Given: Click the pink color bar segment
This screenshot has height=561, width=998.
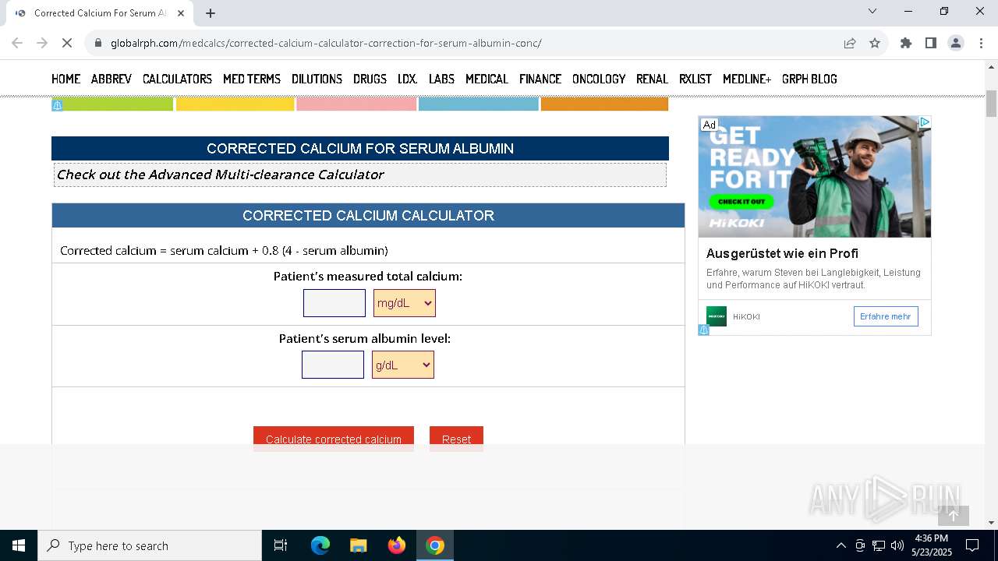Looking at the screenshot, I should pos(356,104).
